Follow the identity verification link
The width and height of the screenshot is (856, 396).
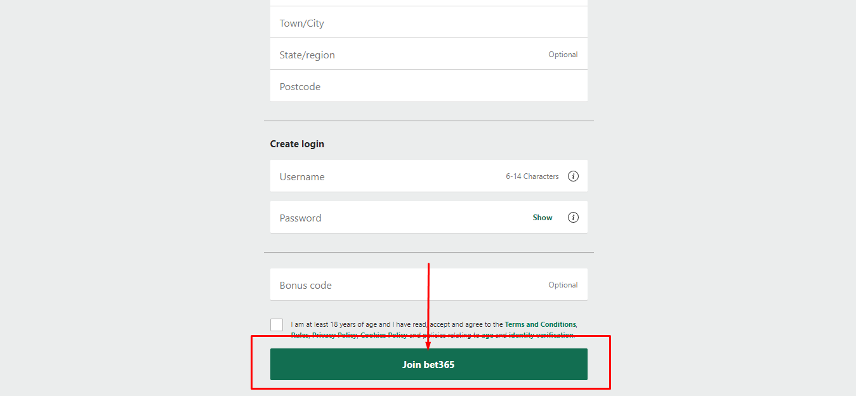pyautogui.click(x=541, y=335)
